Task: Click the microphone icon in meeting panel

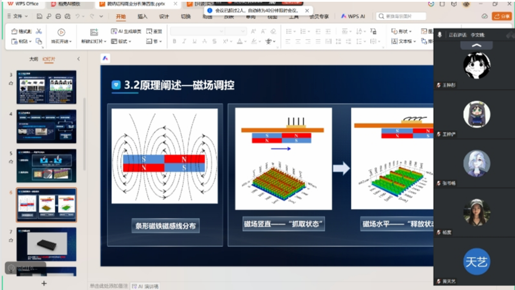Action: coord(439,35)
